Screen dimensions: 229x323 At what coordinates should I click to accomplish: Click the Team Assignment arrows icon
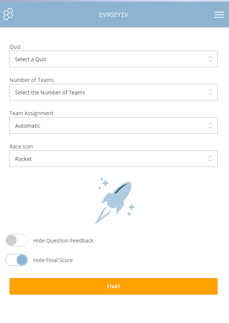pos(210,125)
